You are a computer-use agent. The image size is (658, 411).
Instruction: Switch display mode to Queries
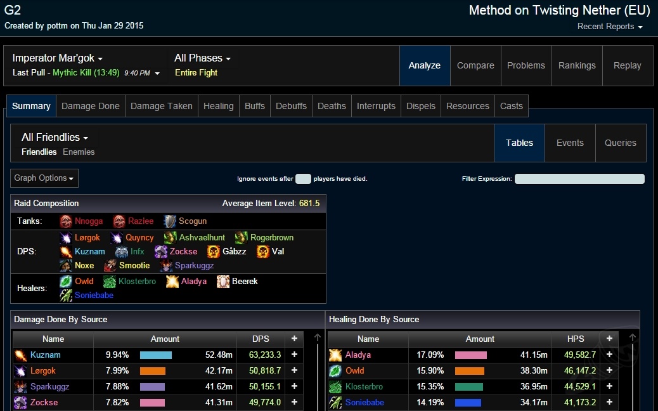(620, 143)
